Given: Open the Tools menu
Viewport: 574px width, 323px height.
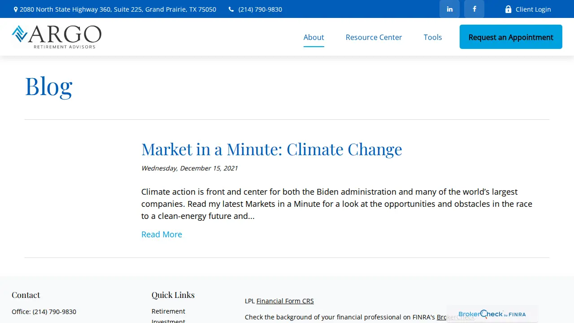Looking at the screenshot, I should point(433,37).
